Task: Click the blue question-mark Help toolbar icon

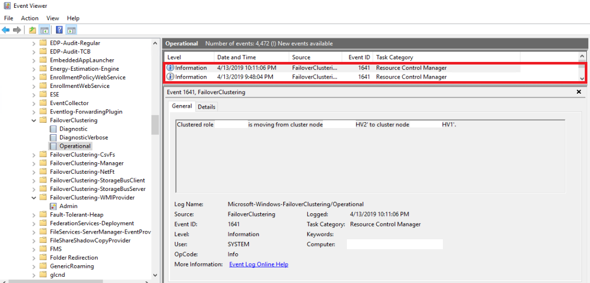Action: coord(59,30)
